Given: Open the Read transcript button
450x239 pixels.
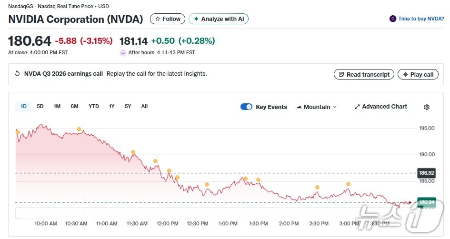Looking at the screenshot, I should coord(364,74).
